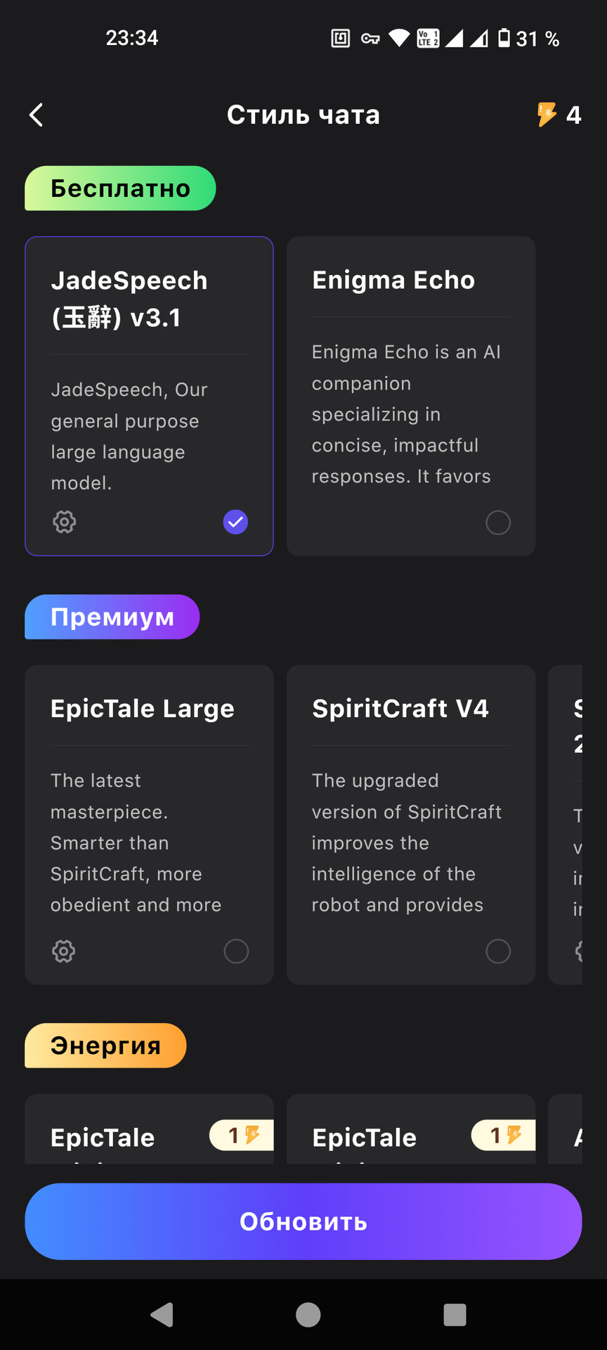The image size is (607, 1350).
Task: Open the Enigma Echo card description
Action: click(x=406, y=414)
